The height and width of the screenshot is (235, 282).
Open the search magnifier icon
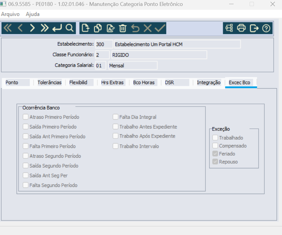(x=69, y=28)
